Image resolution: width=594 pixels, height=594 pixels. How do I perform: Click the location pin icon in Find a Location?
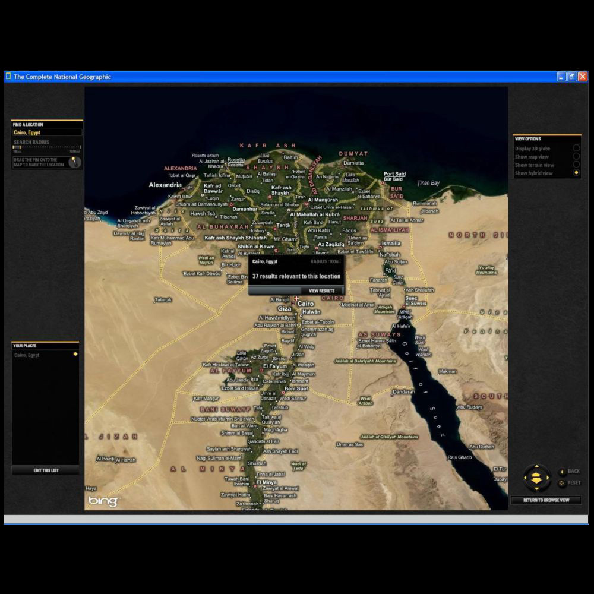(74, 162)
